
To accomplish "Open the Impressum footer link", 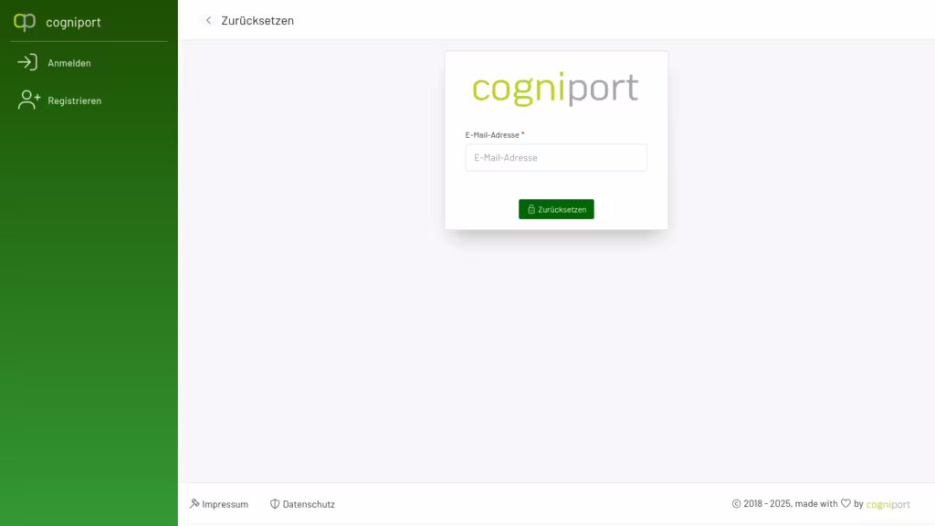I will pos(225,504).
